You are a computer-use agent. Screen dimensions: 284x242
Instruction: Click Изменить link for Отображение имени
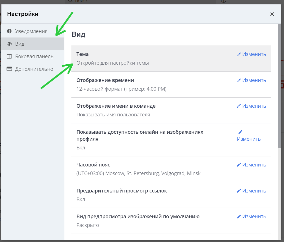point(254,106)
